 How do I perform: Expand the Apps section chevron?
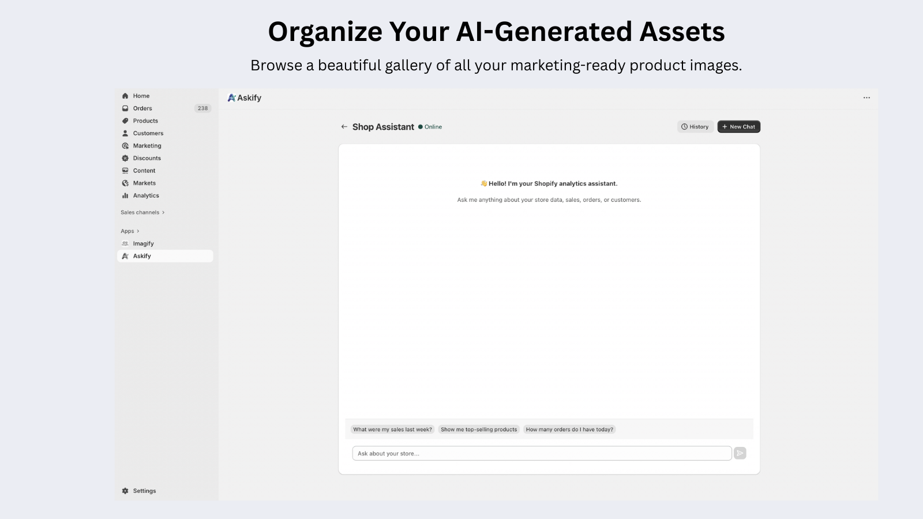point(137,231)
